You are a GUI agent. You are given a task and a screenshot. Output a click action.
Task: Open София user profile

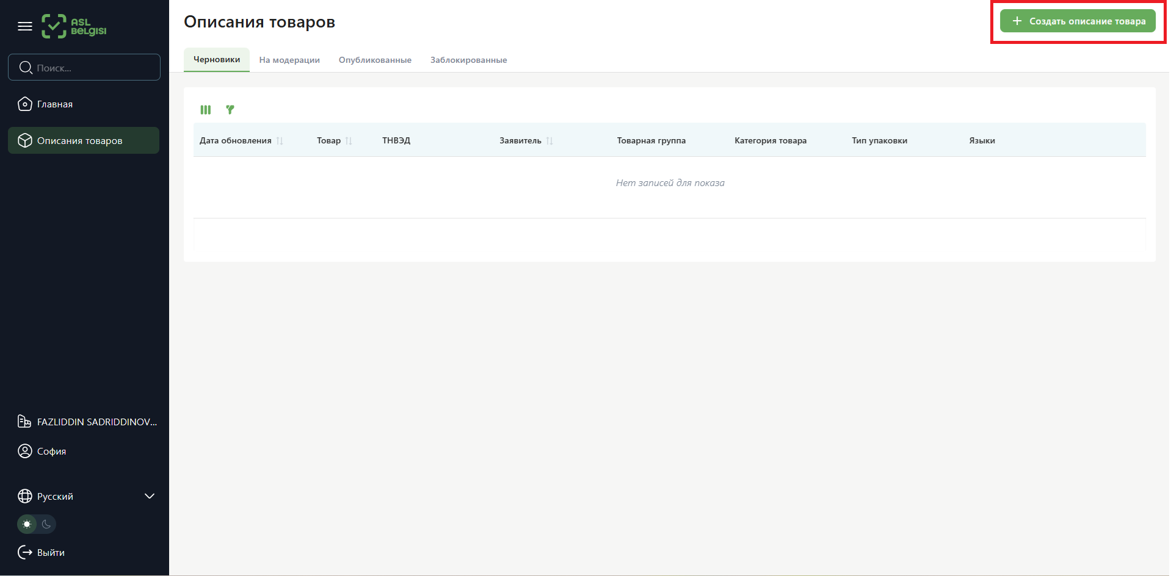click(x=51, y=452)
